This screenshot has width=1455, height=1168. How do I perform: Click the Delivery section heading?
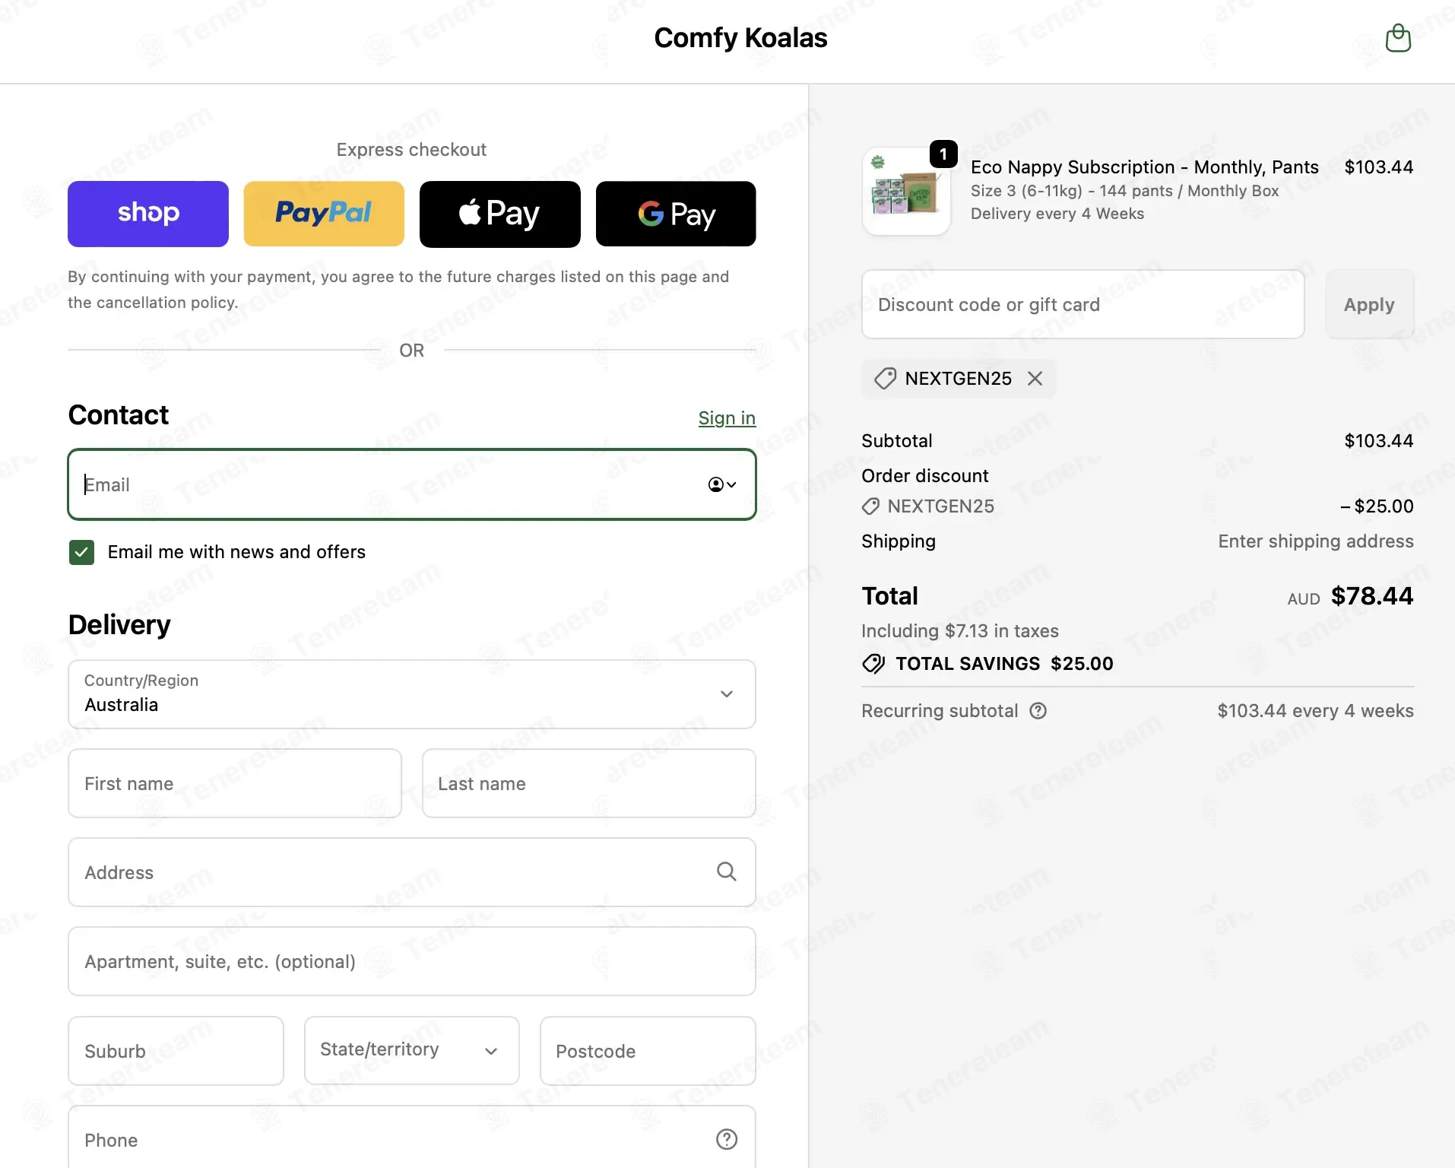[119, 625]
